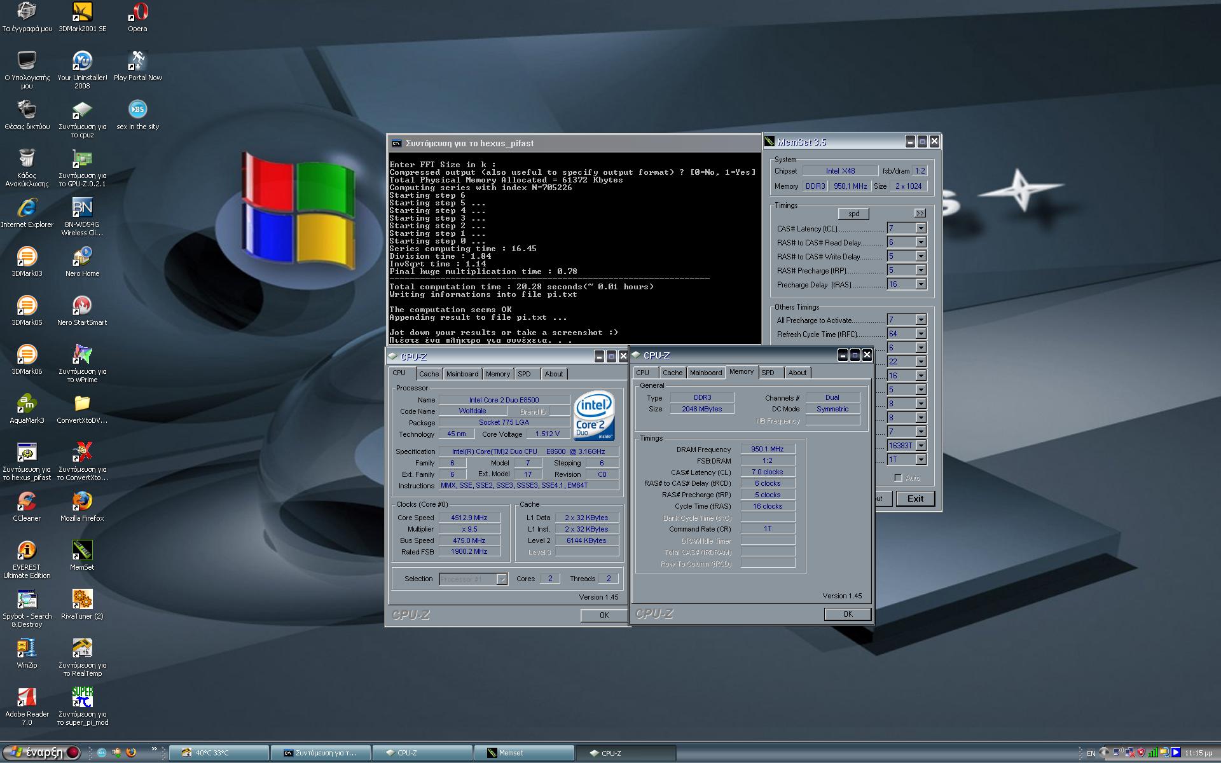Screen dimensions: 1221x763
Task: Expand RAS# to CAS# Read Delay dropdown
Action: coord(920,242)
